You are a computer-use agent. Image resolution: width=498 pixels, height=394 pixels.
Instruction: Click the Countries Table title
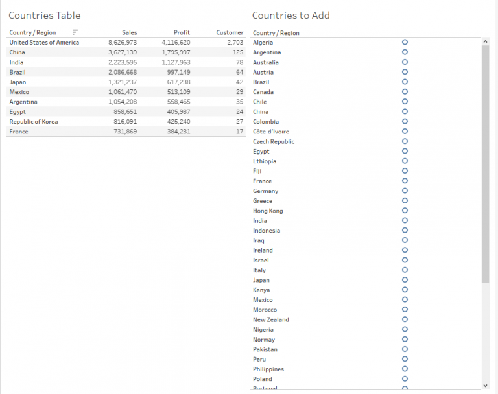(45, 16)
